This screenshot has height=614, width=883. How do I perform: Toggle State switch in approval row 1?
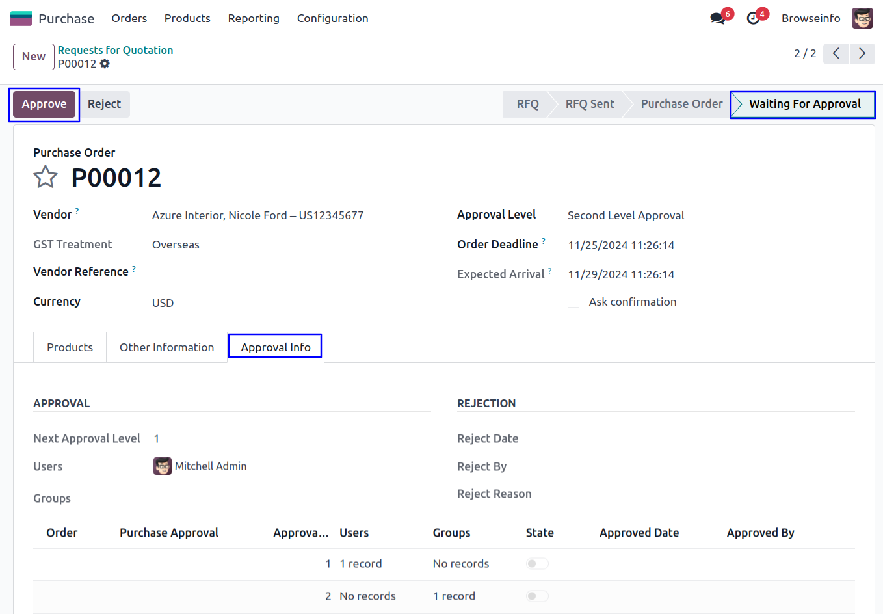[537, 564]
